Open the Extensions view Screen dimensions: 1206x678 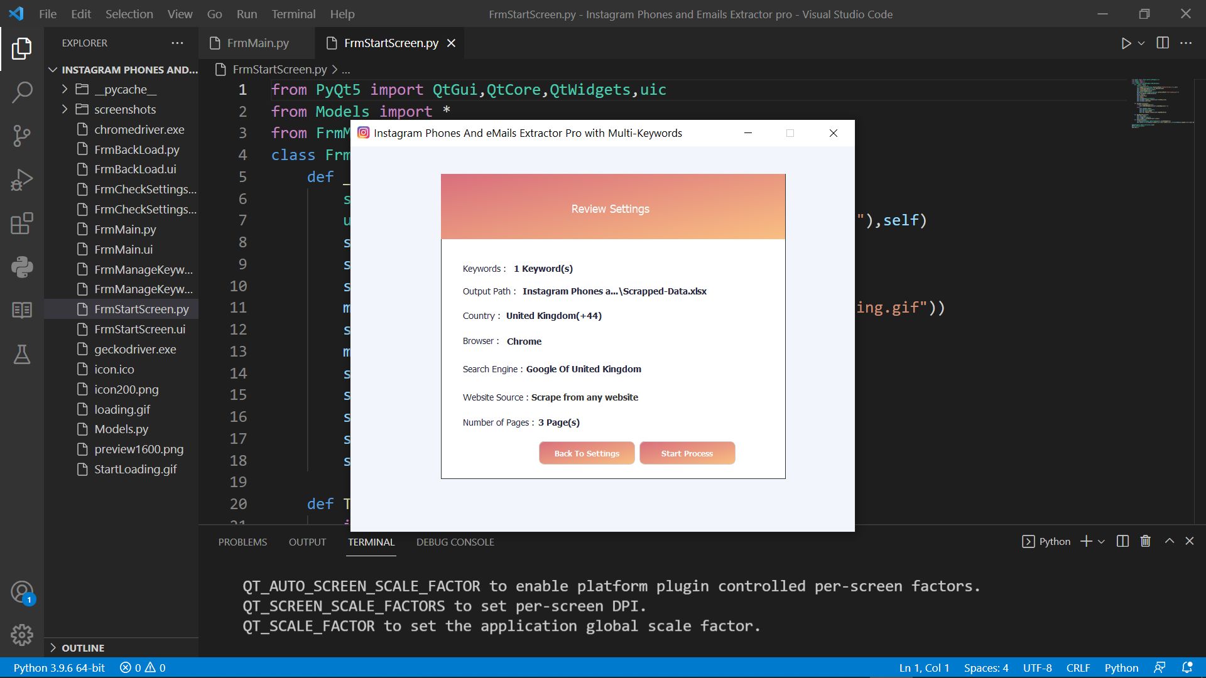click(x=22, y=223)
